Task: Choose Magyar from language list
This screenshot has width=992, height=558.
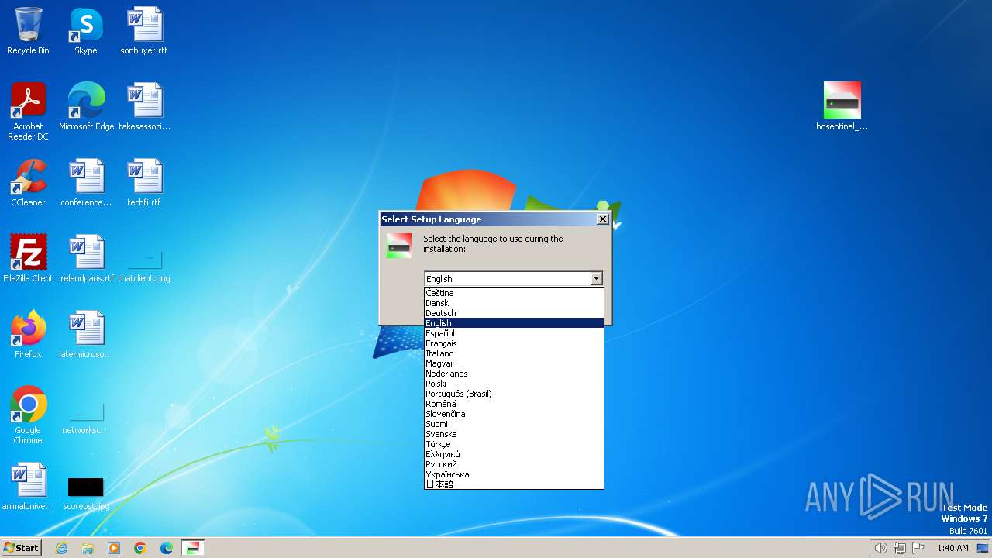Action: pos(514,363)
